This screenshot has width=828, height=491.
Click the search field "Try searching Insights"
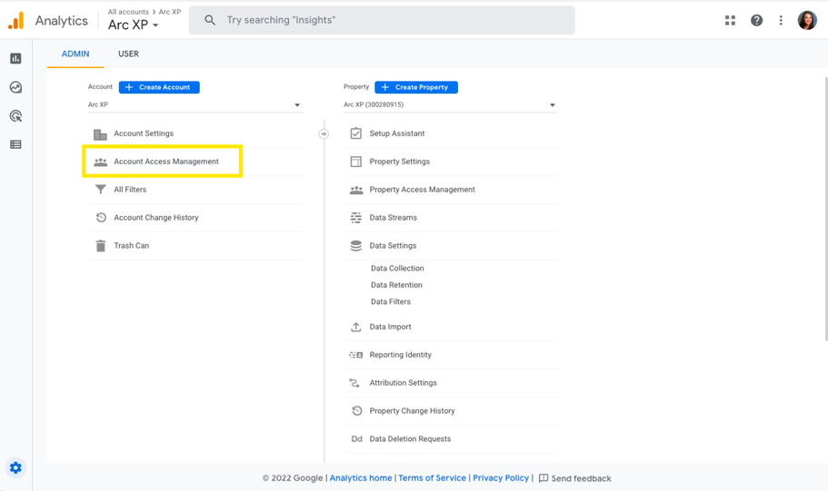click(382, 20)
